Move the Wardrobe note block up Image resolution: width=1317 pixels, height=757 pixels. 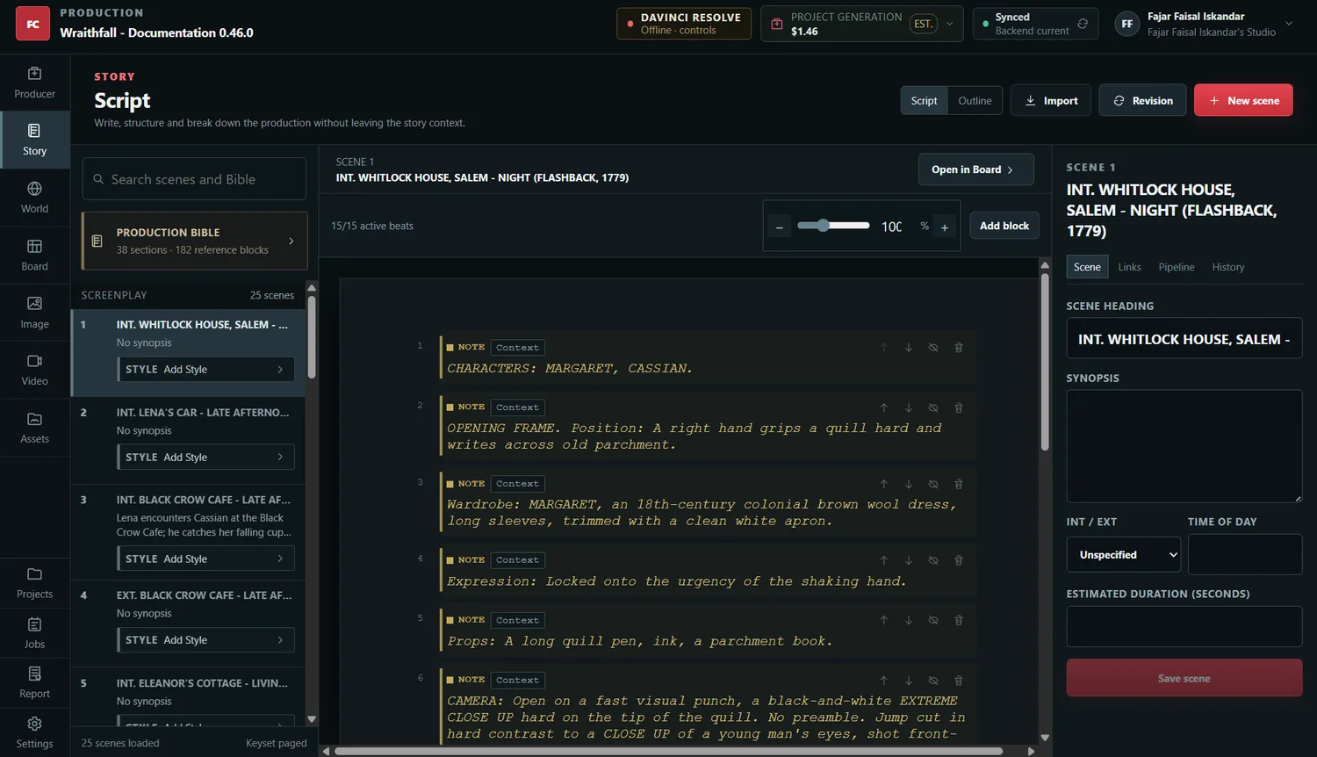coord(884,484)
